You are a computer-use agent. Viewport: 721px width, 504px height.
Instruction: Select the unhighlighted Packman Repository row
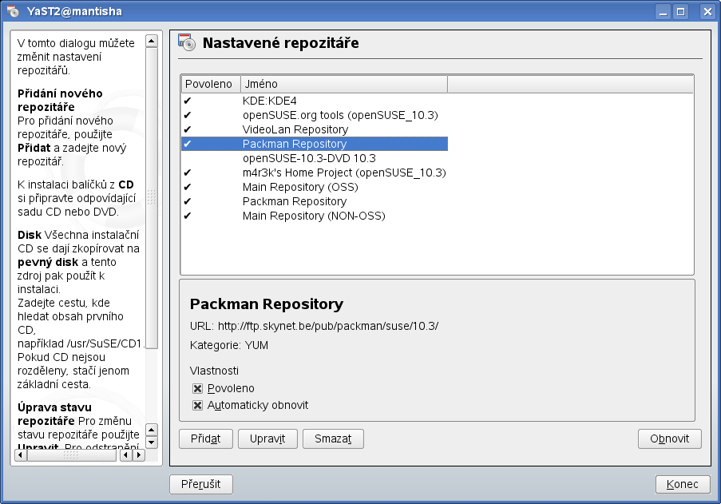(315, 201)
